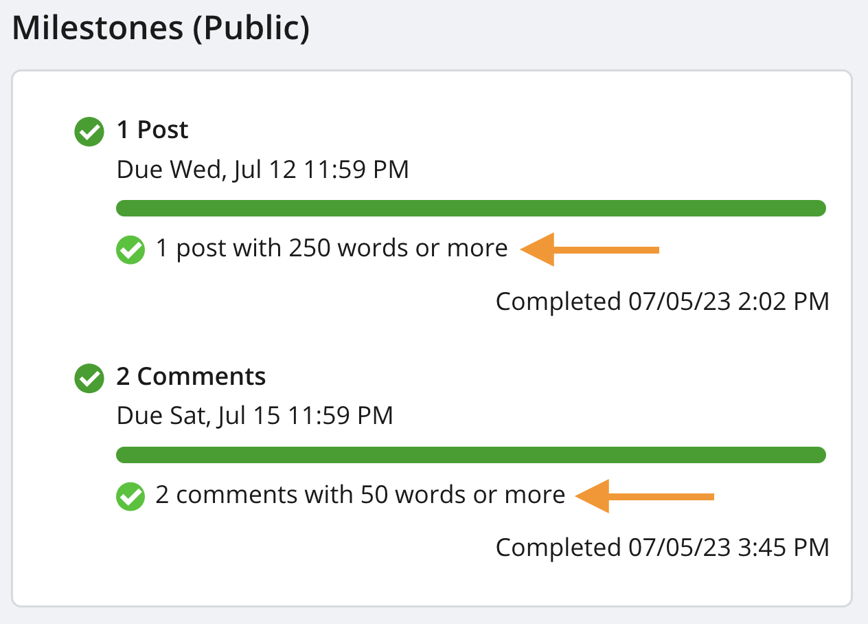Screen dimensions: 868x624
Task: Click the green checkmark beside "1 Post"
Action: [89, 131]
